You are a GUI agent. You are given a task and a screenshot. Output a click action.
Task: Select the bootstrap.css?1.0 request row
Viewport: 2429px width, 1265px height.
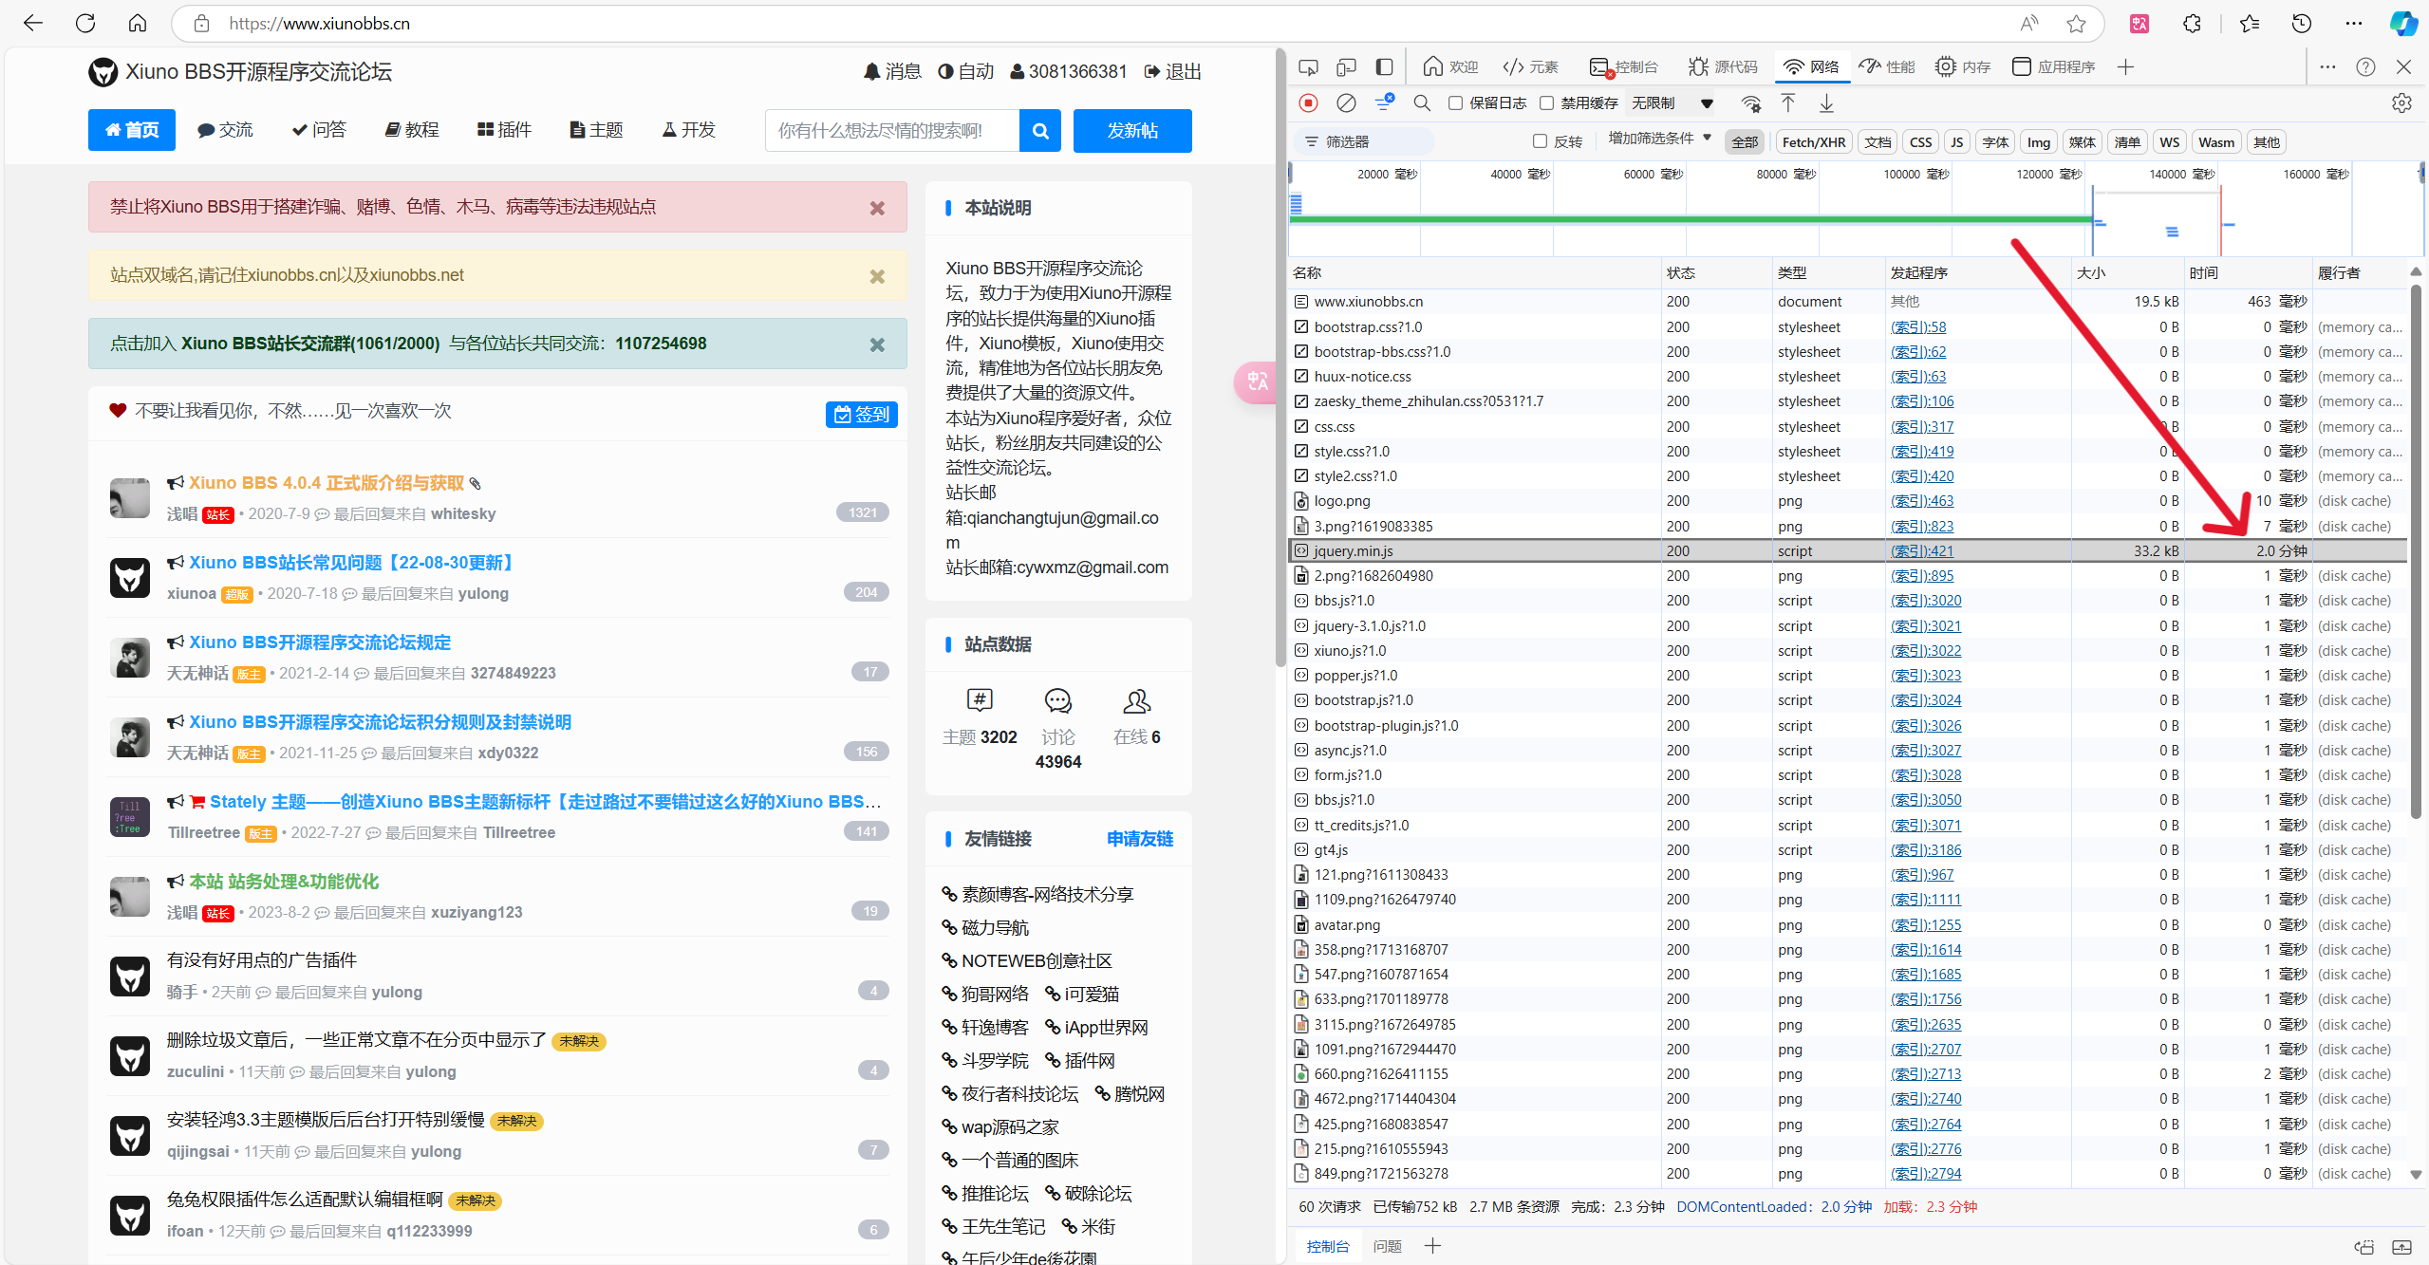1846,326
